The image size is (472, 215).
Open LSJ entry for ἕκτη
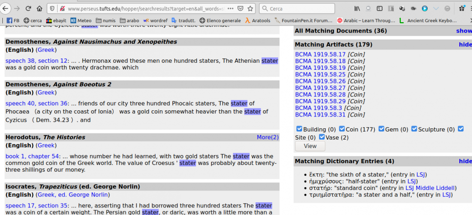(421, 175)
